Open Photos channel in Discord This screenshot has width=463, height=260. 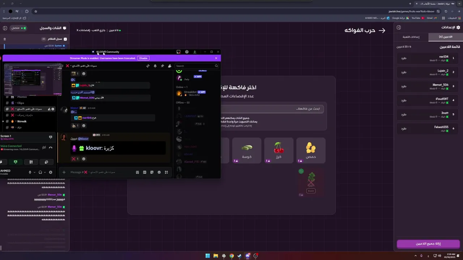click(x=22, y=97)
